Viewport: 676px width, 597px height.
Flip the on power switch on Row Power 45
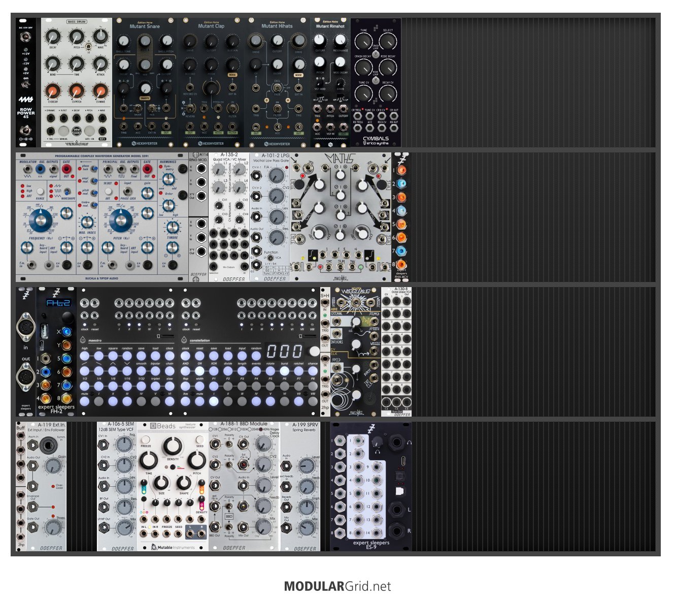[25, 85]
